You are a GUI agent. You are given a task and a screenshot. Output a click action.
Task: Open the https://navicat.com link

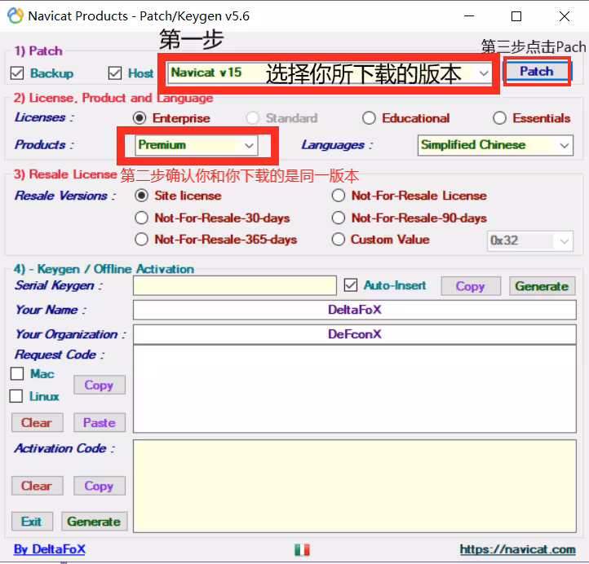(518, 550)
